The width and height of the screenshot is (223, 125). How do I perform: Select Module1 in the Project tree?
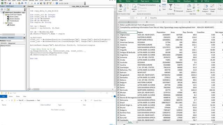point(12,25)
